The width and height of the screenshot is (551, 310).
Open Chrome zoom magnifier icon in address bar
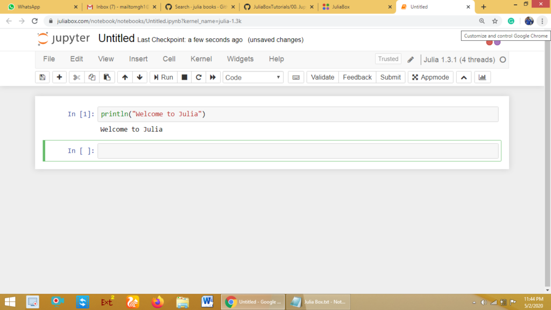pos(482,21)
